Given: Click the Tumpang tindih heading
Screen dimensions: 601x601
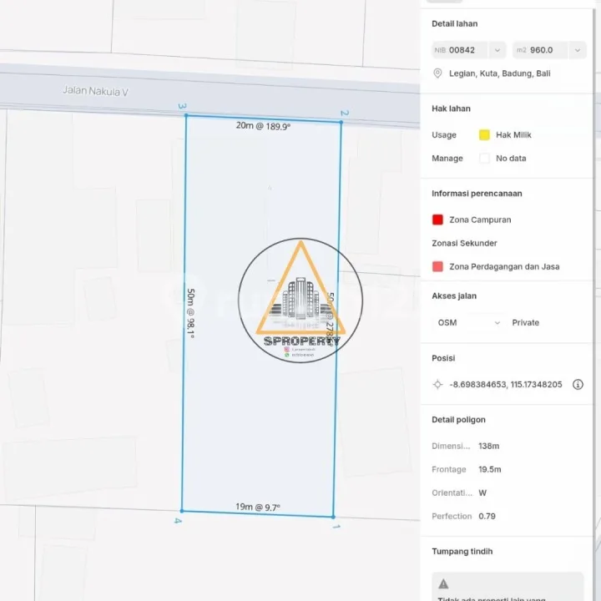Looking at the screenshot, I should 462,552.
